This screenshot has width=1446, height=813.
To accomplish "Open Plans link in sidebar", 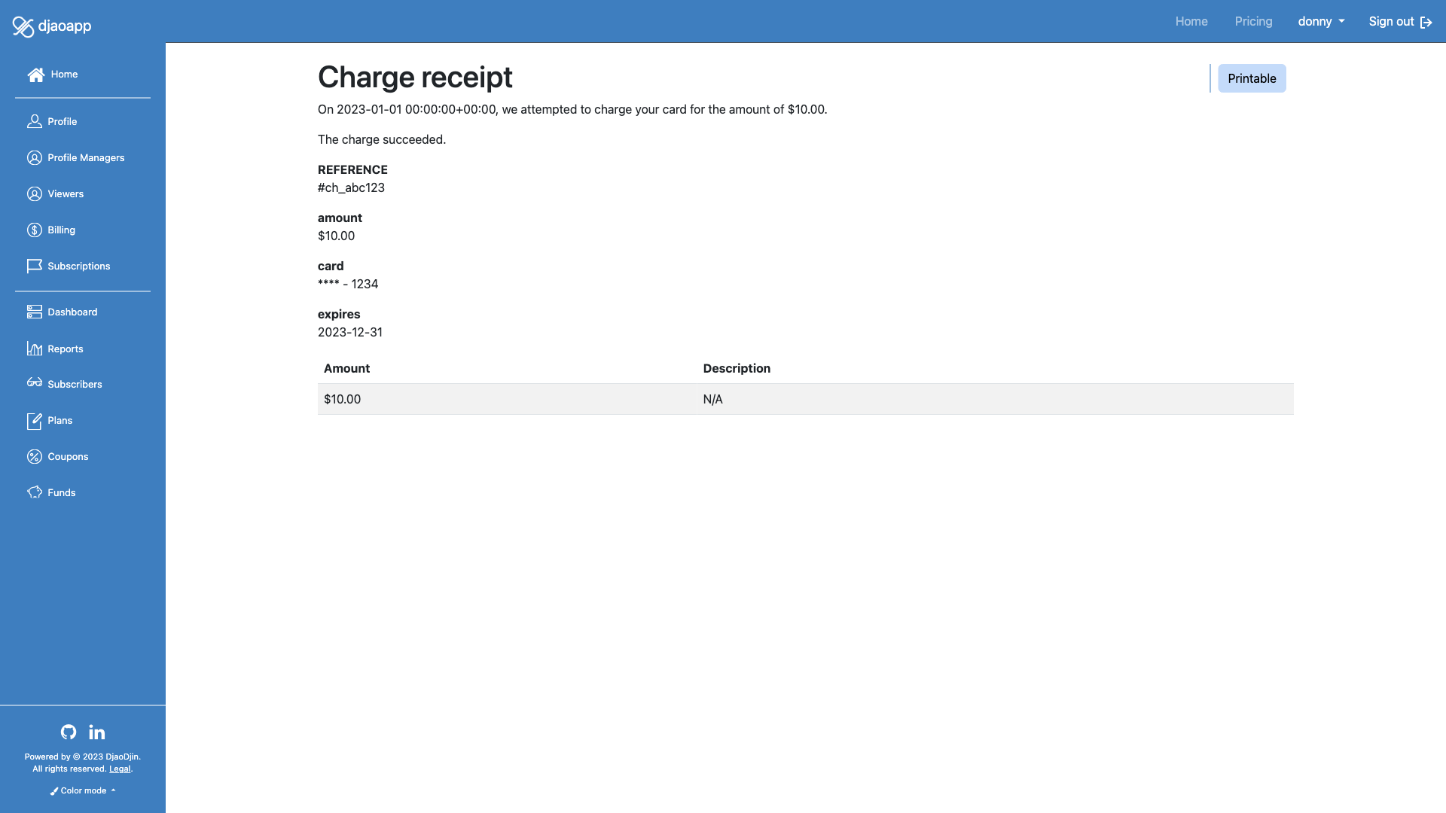I will click(x=59, y=420).
